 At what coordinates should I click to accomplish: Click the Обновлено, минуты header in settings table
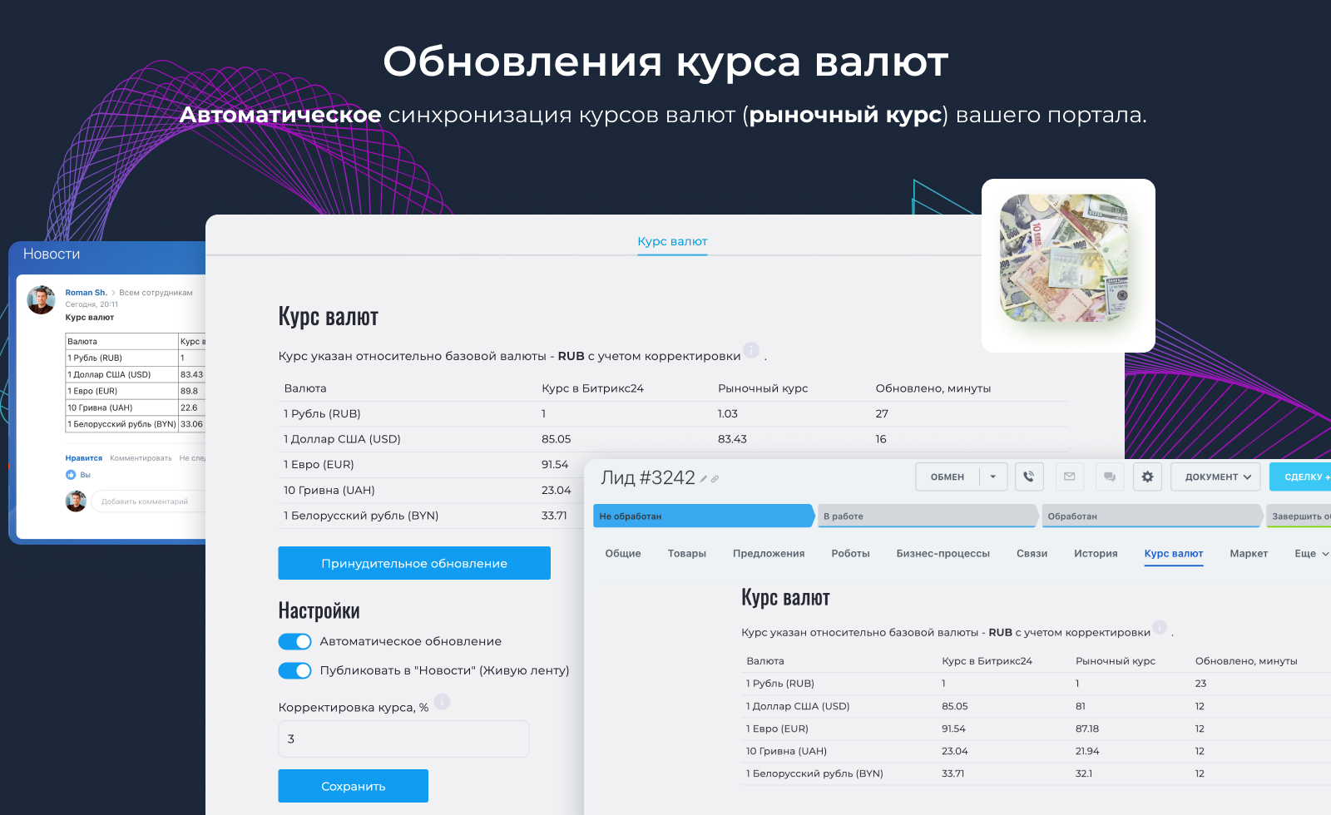tap(933, 388)
